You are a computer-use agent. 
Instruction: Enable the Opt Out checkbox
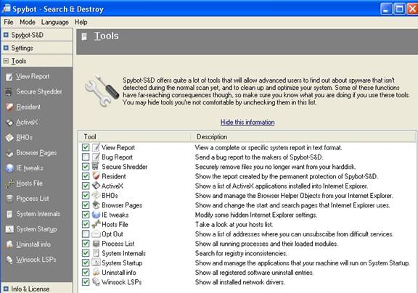point(86,234)
